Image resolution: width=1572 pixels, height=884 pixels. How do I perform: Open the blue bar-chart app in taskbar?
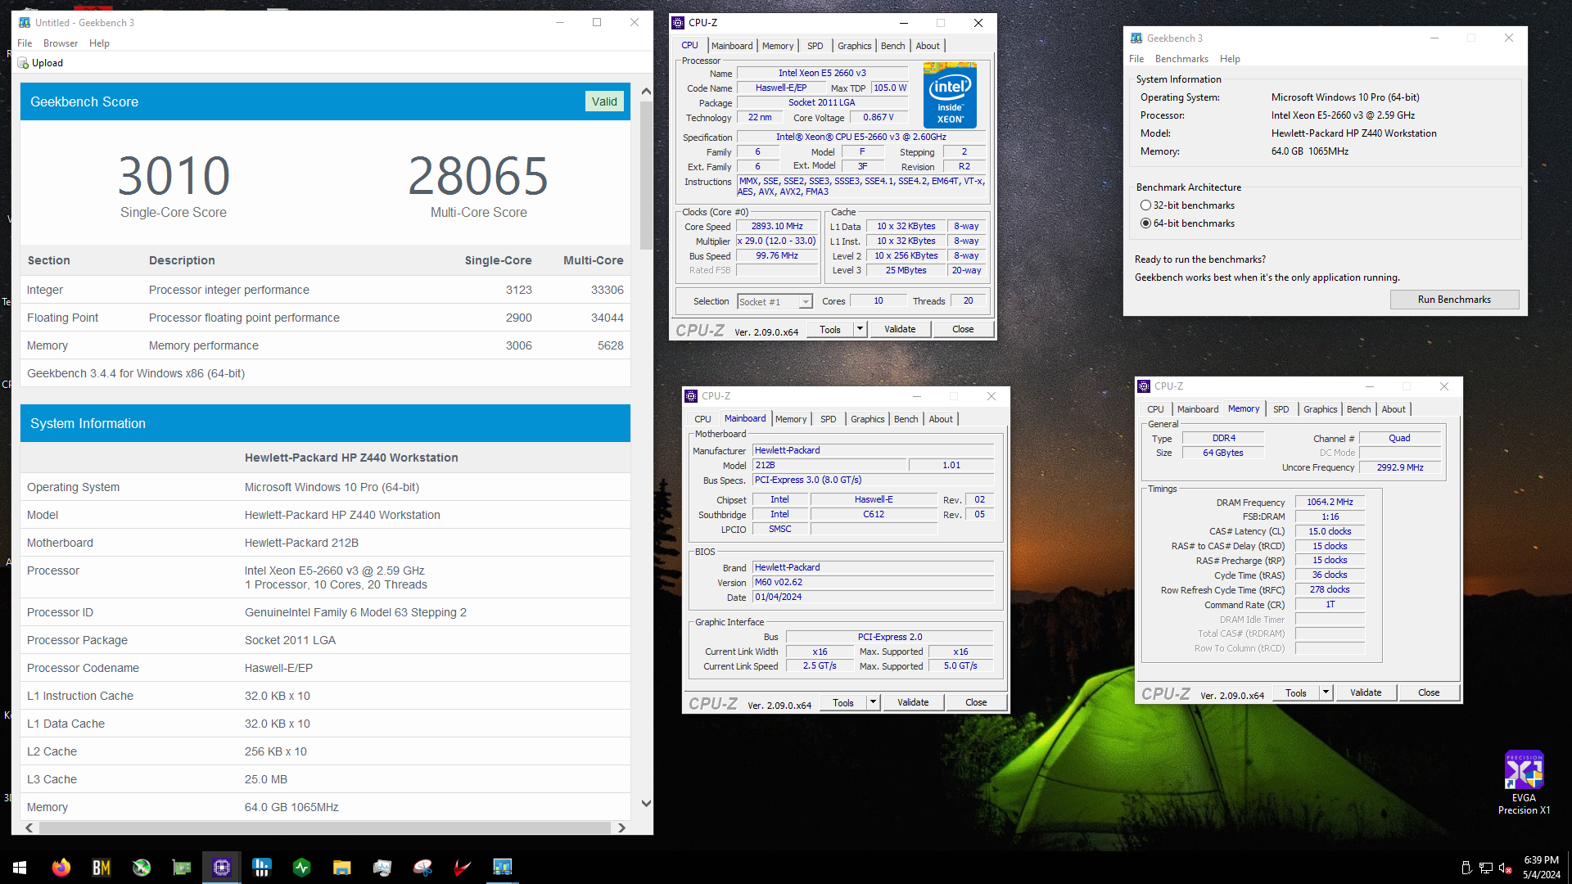[x=262, y=868]
